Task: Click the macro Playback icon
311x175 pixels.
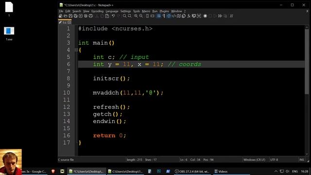Action: [215, 16]
